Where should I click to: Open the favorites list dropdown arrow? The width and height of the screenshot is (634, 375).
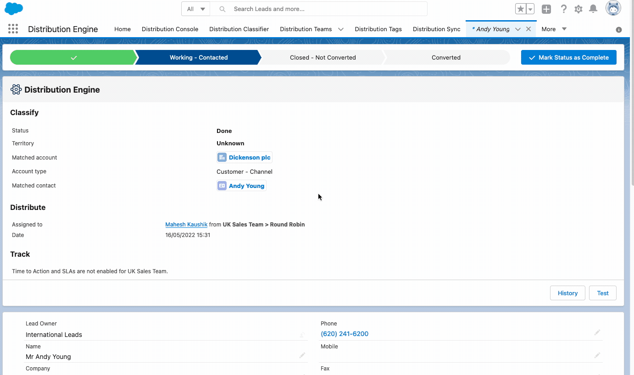[x=530, y=9]
